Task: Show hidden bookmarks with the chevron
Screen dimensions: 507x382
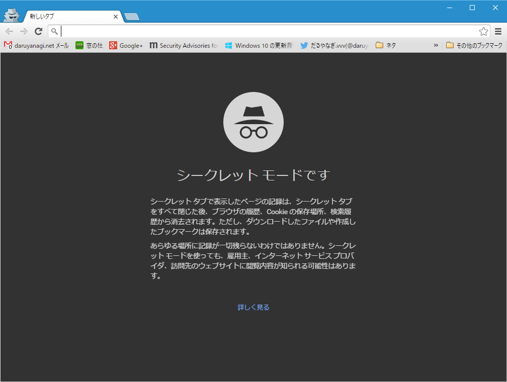Action: [x=436, y=46]
